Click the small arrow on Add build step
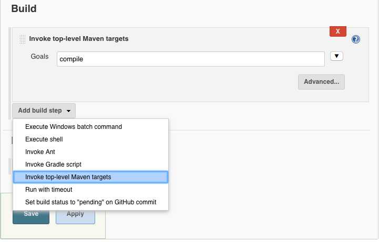This screenshot has height=242, width=379. [x=69, y=111]
